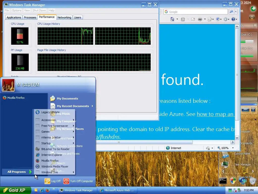Open the Shut Down menu
258x194 pixels.
tap(39, 10)
